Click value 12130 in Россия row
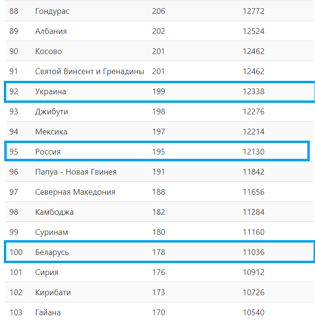 click(x=254, y=152)
